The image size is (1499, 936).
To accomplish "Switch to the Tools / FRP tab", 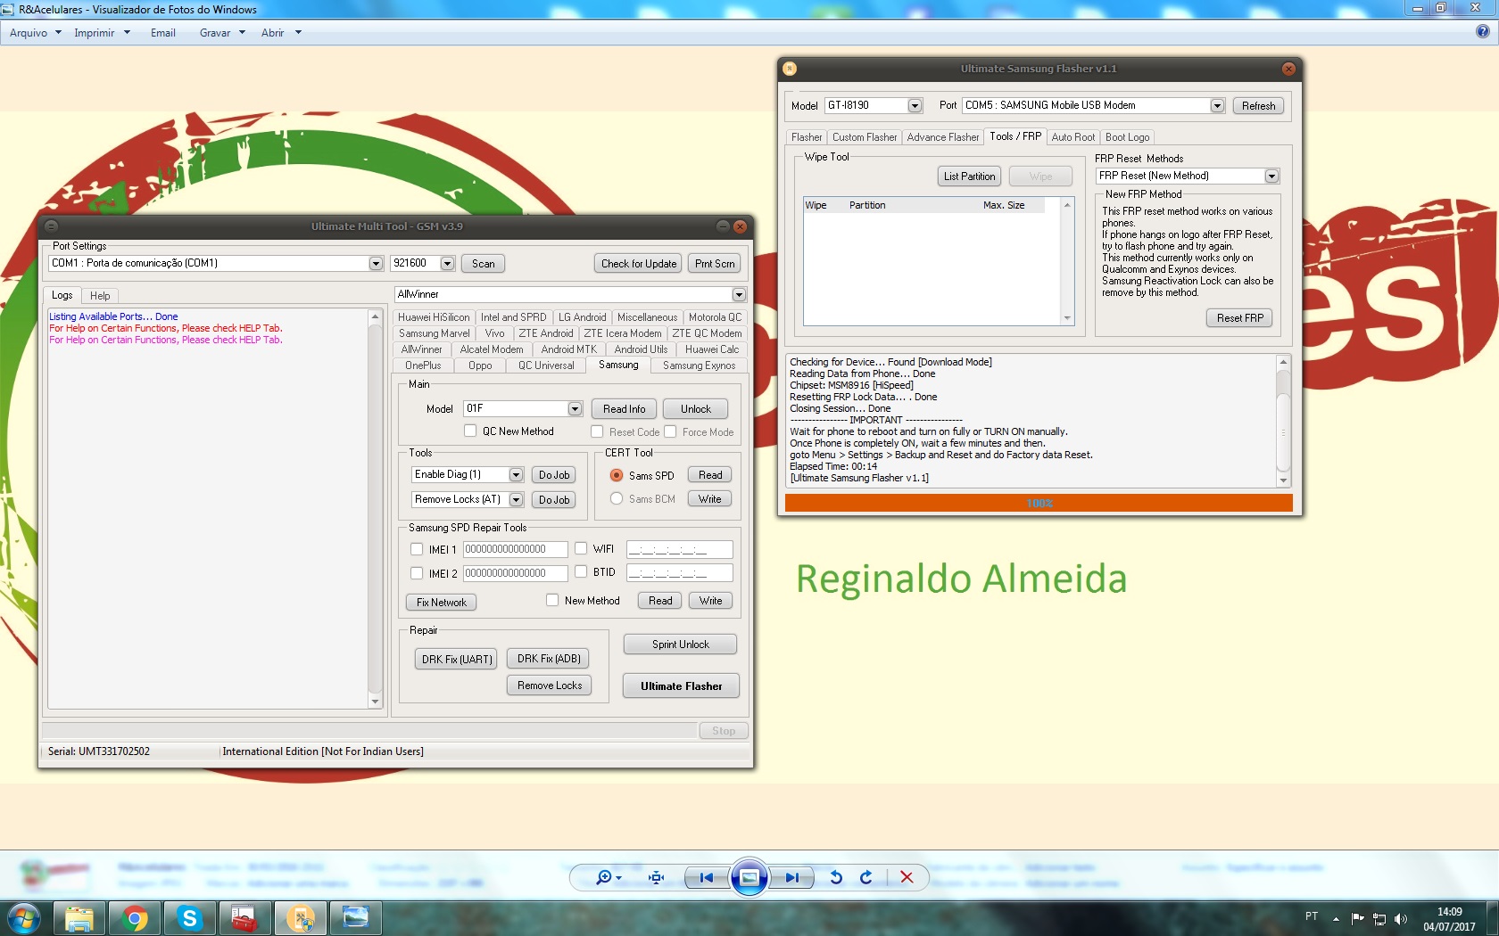I will [x=1015, y=136].
